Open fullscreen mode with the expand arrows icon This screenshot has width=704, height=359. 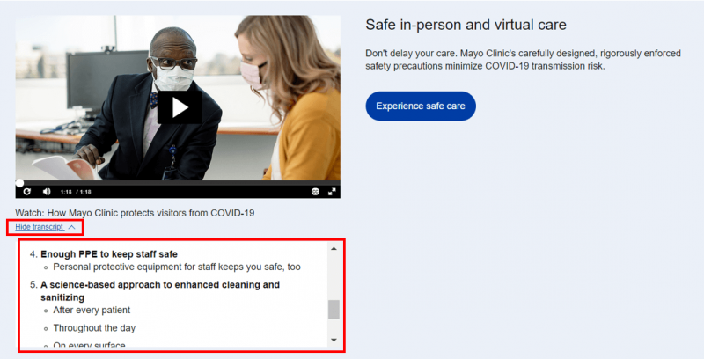point(332,192)
